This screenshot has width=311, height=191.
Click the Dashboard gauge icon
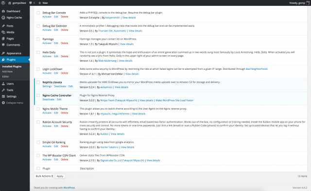pyautogui.click(x=3, y=11)
